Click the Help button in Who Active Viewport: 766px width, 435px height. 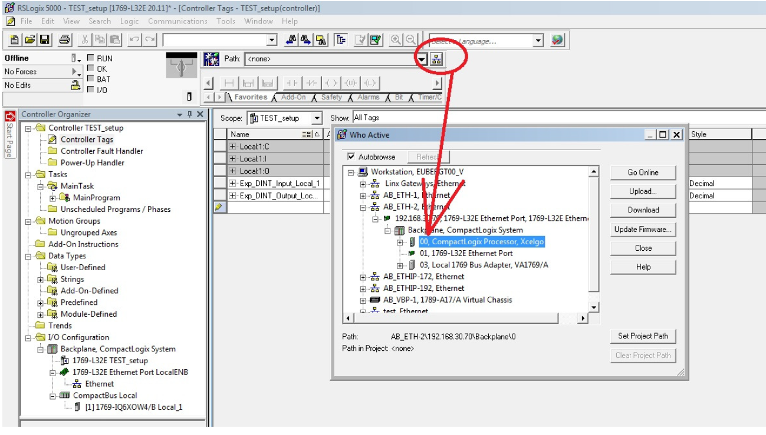643,267
